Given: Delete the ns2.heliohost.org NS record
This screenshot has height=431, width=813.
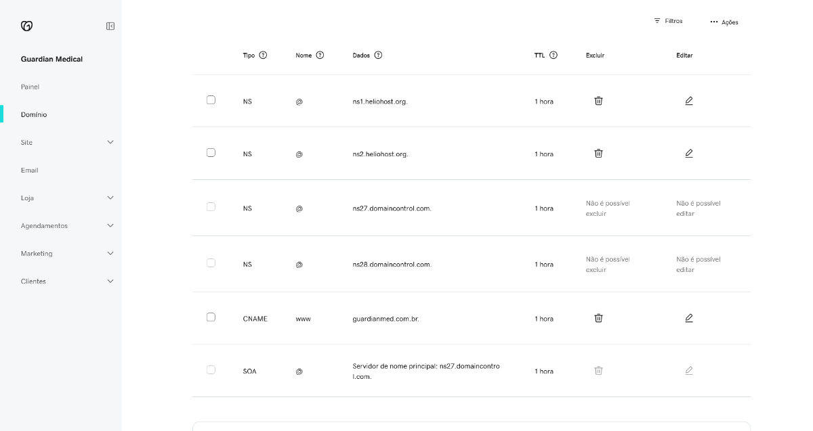Looking at the screenshot, I should tap(598, 154).
